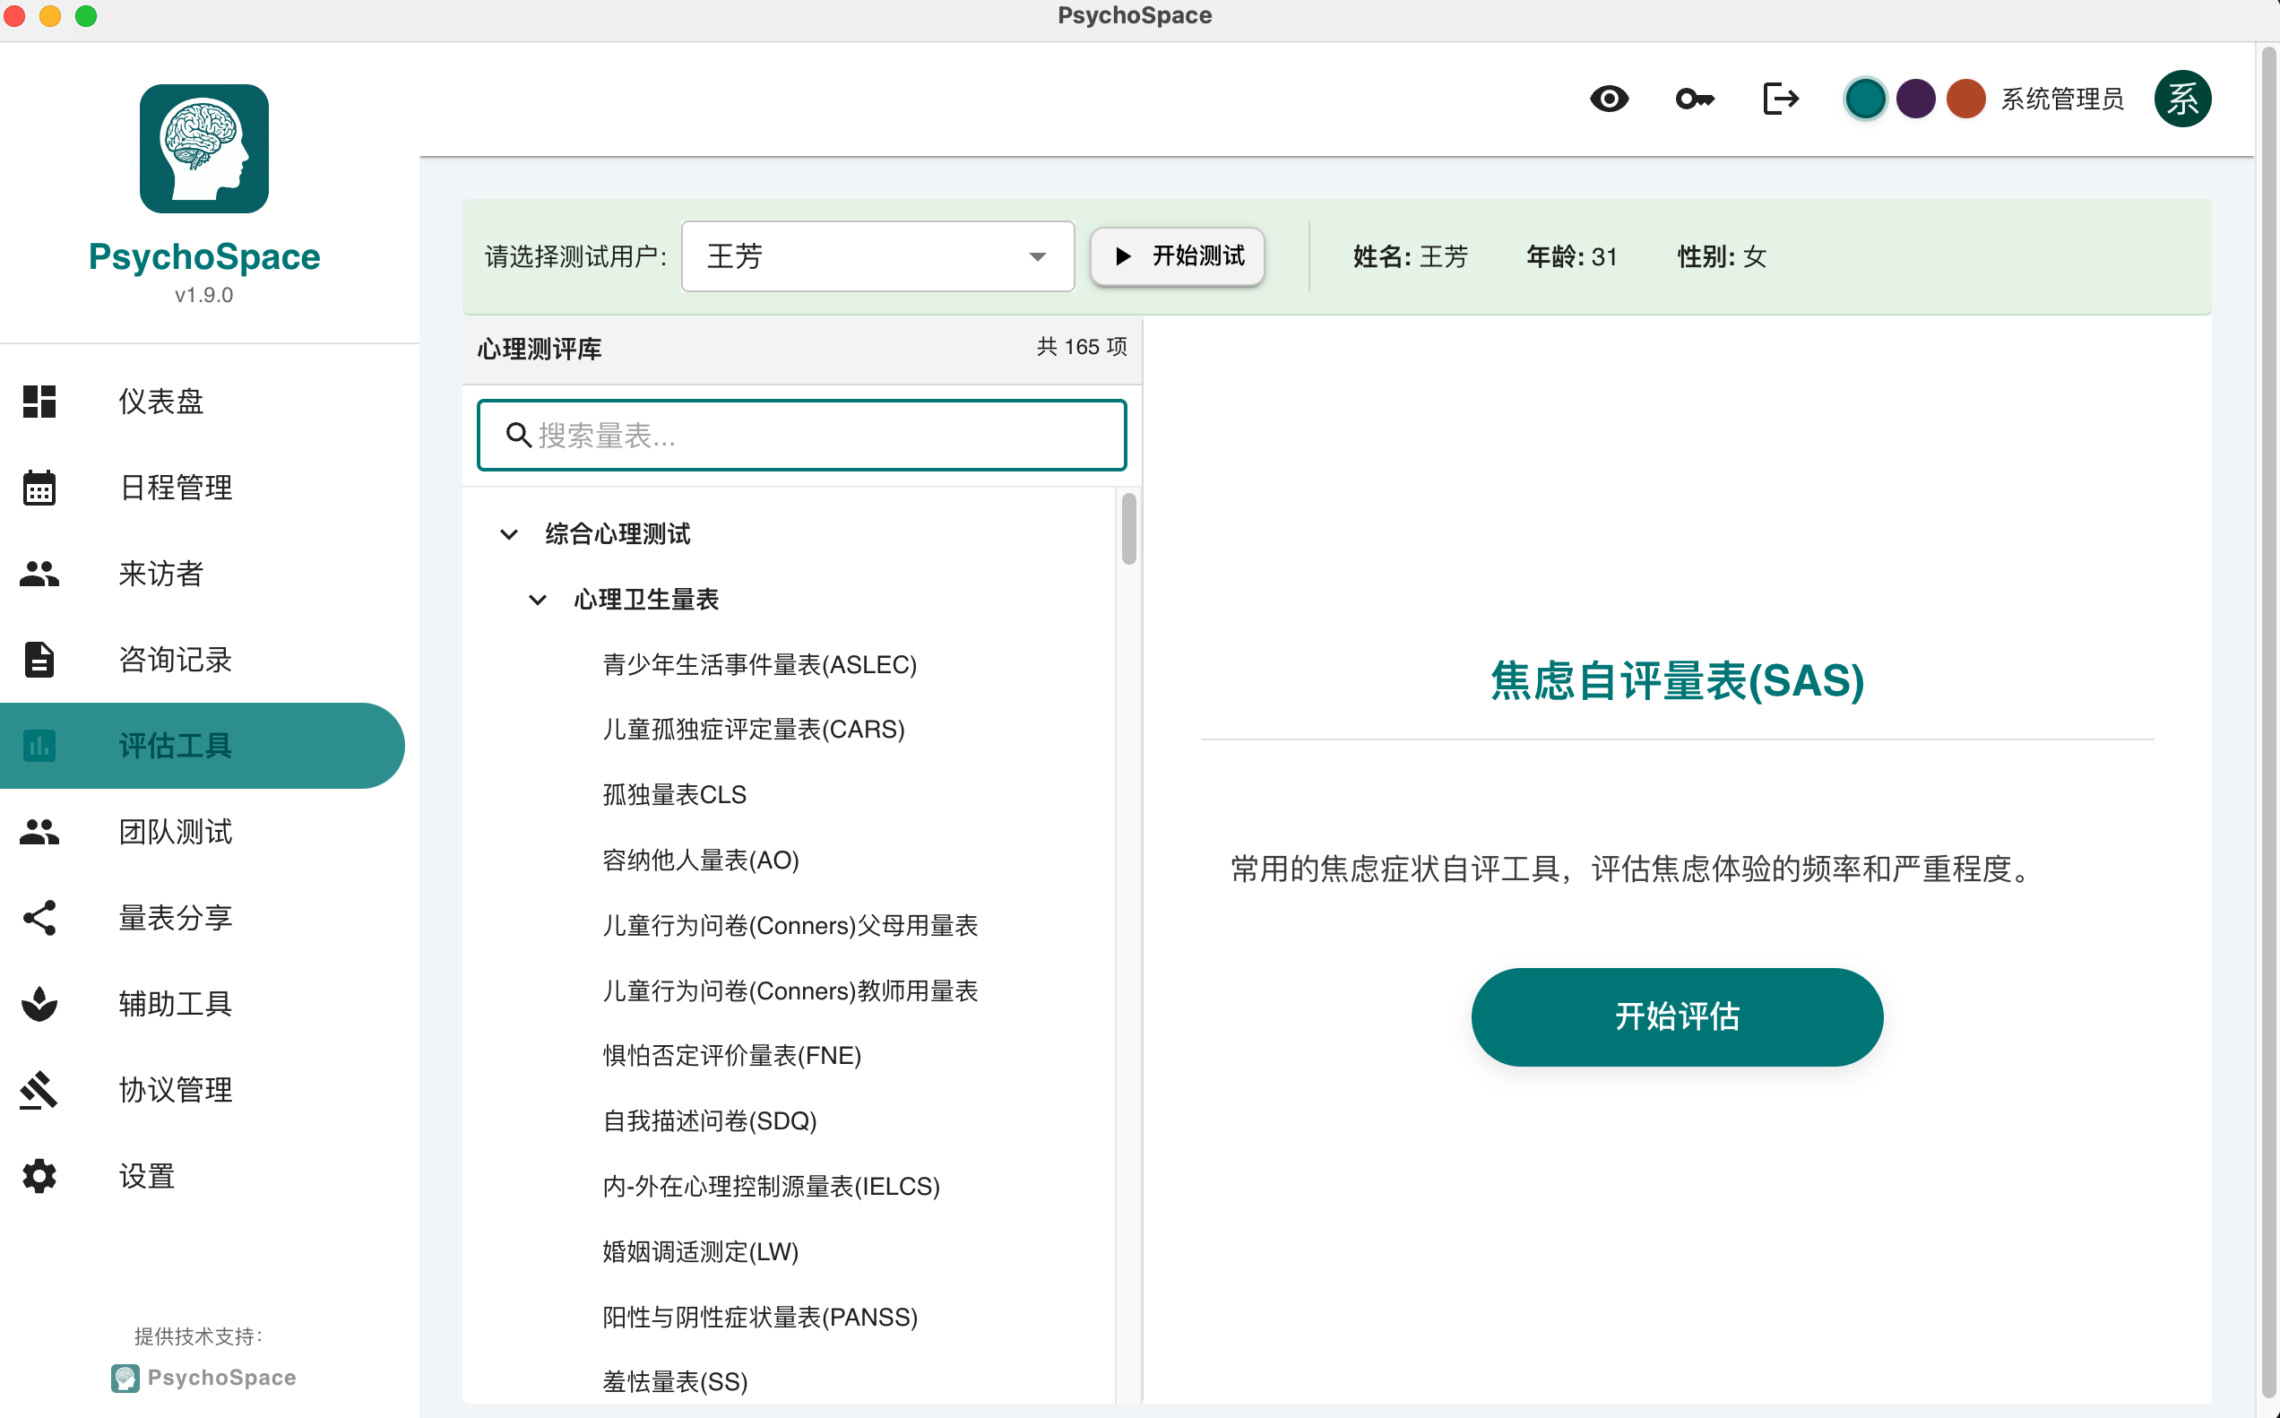This screenshot has height=1418, width=2280.
Task: Collapse the 综合心理测试 category
Action: 509,533
